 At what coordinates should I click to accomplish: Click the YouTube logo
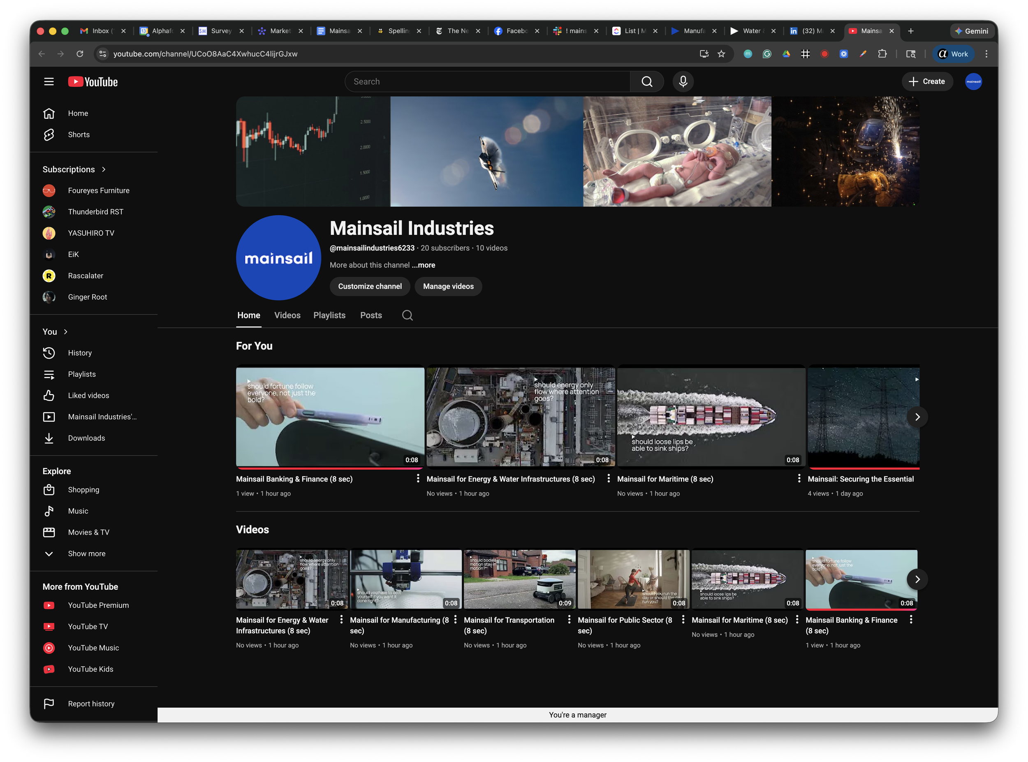click(93, 82)
